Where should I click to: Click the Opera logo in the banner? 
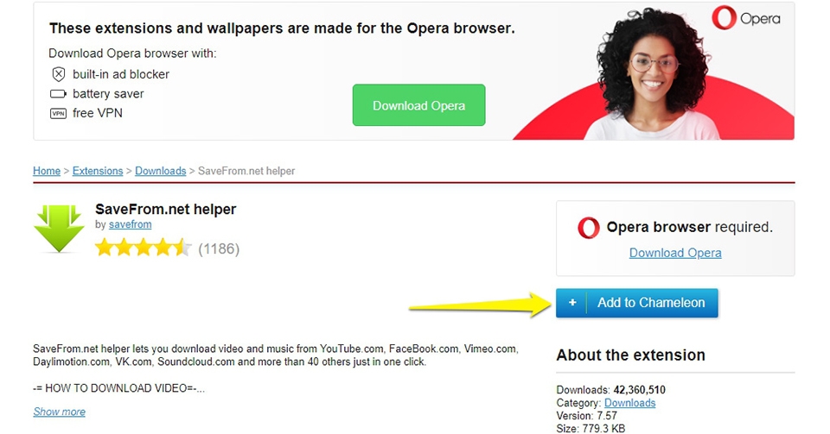[746, 18]
